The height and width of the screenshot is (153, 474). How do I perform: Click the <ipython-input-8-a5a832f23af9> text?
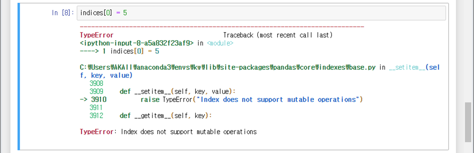click(137, 43)
